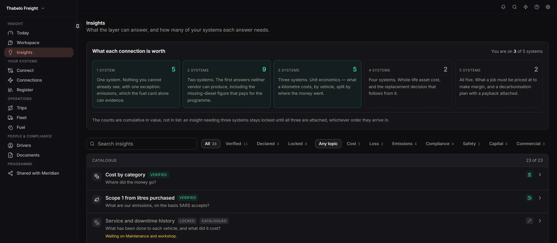Click the Register books icon in sidebar

pos(11,90)
